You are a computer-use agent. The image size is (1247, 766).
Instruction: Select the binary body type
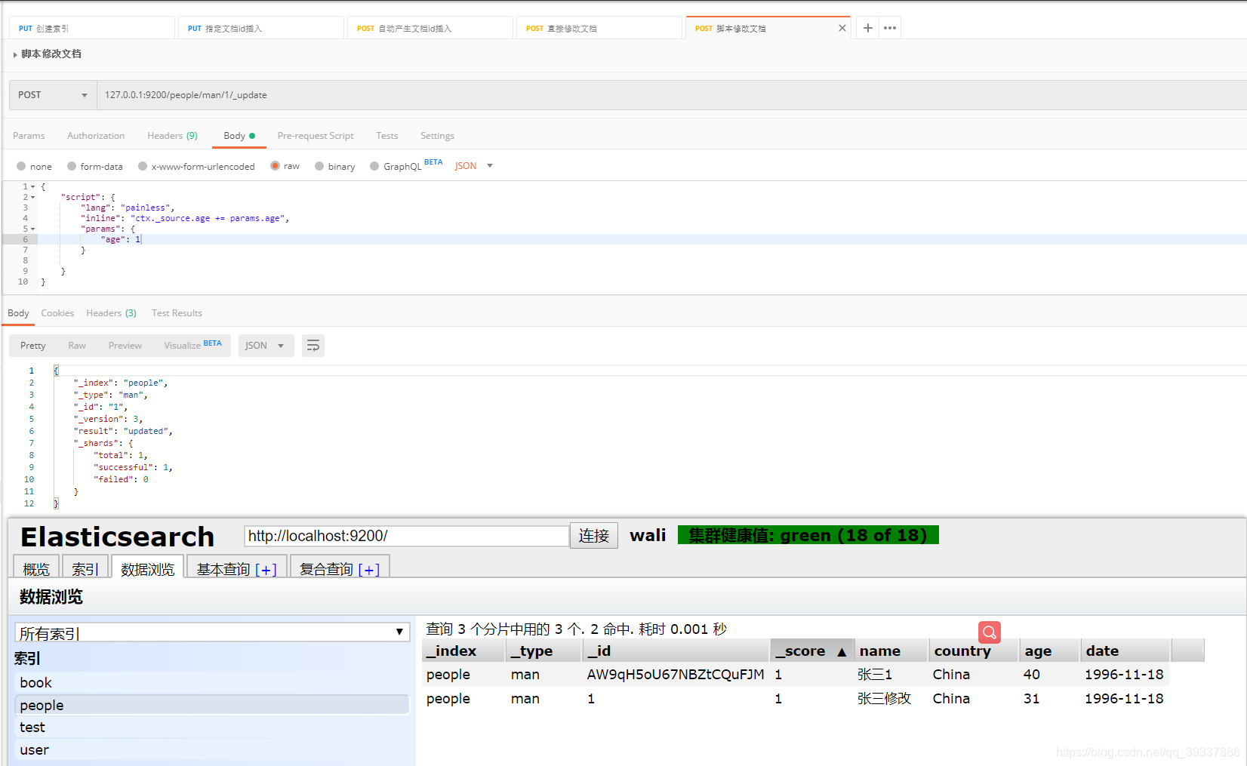(x=319, y=166)
